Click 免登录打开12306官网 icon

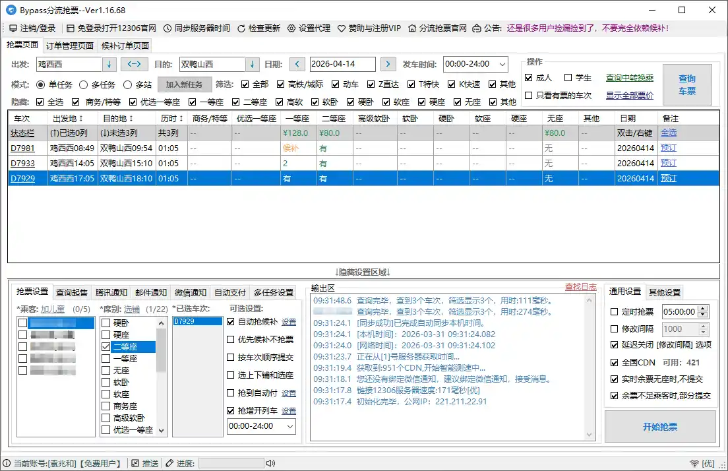[70, 28]
